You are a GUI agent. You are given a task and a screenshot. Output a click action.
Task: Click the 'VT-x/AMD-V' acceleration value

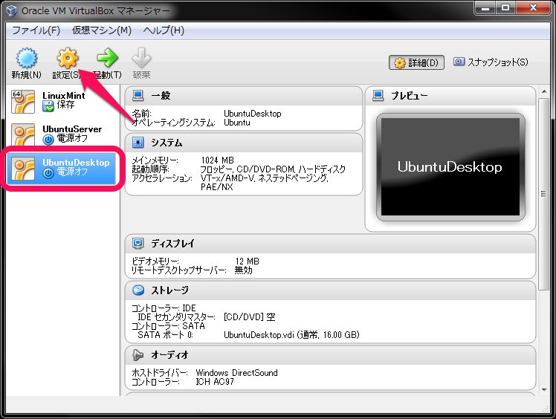pyautogui.click(x=226, y=178)
